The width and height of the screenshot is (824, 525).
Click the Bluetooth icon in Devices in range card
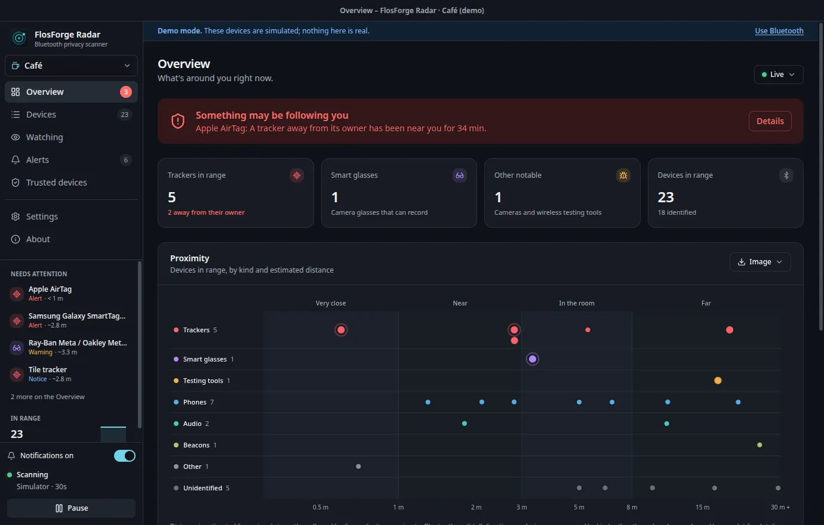point(786,175)
